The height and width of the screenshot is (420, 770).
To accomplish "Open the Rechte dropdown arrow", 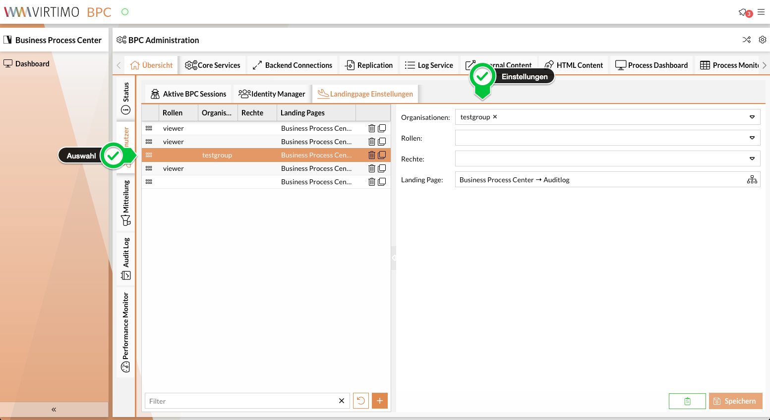I will click(x=752, y=158).
